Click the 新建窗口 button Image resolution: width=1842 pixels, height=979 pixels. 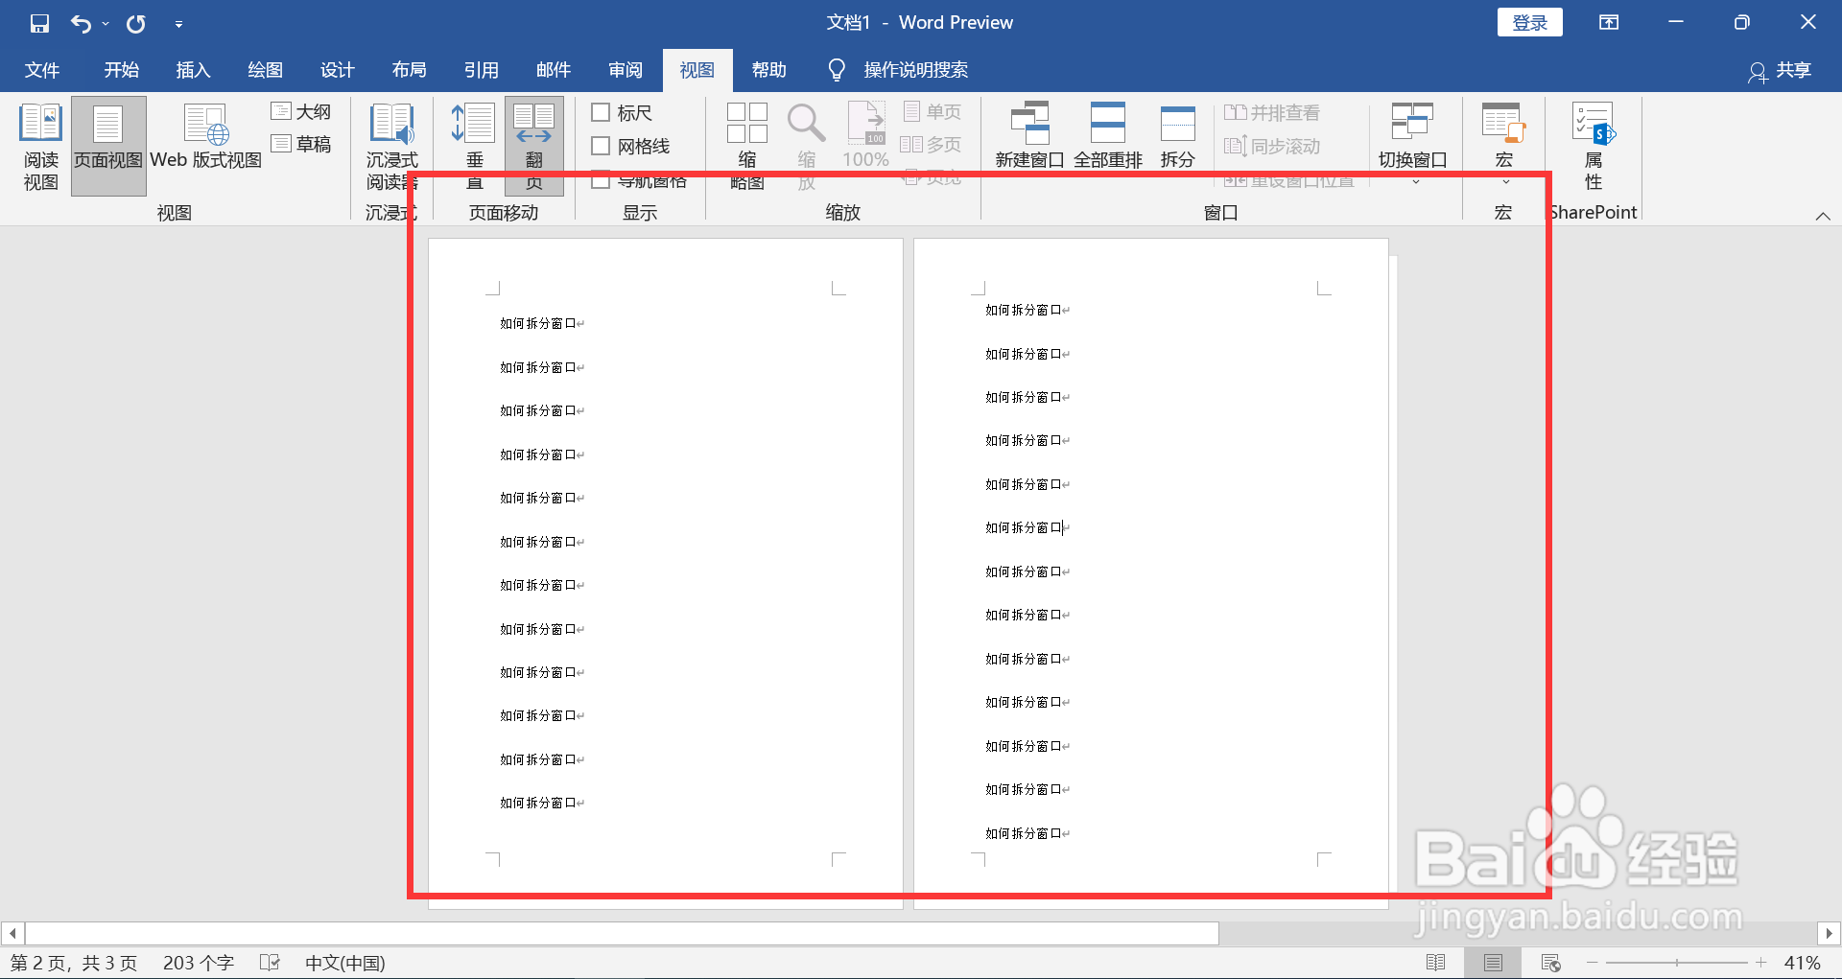point(1029,136)
